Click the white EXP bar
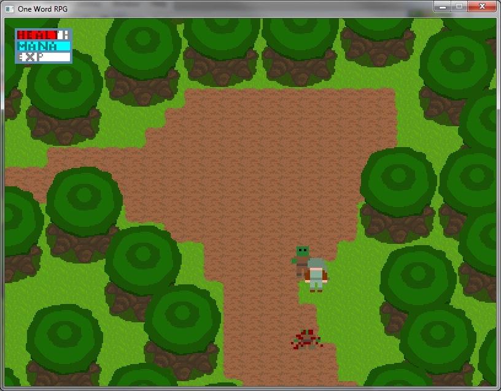The width and height of the screenshot is (501, 391). [x=44, y=57]
